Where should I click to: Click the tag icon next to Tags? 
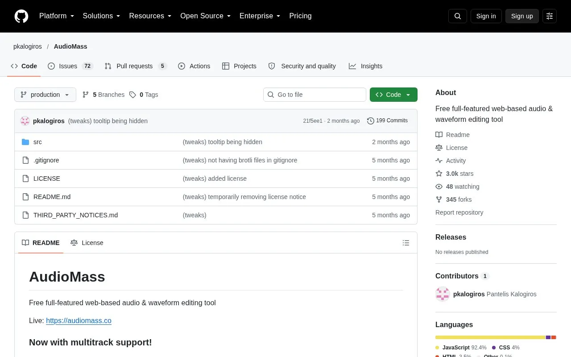pos(132,95)
